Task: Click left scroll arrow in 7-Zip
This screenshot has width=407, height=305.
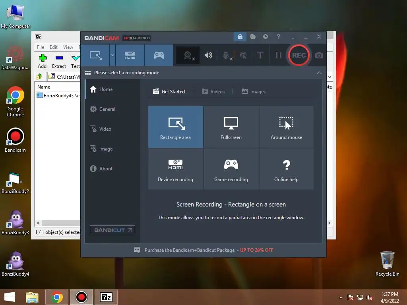Action: tap(39, 223)
